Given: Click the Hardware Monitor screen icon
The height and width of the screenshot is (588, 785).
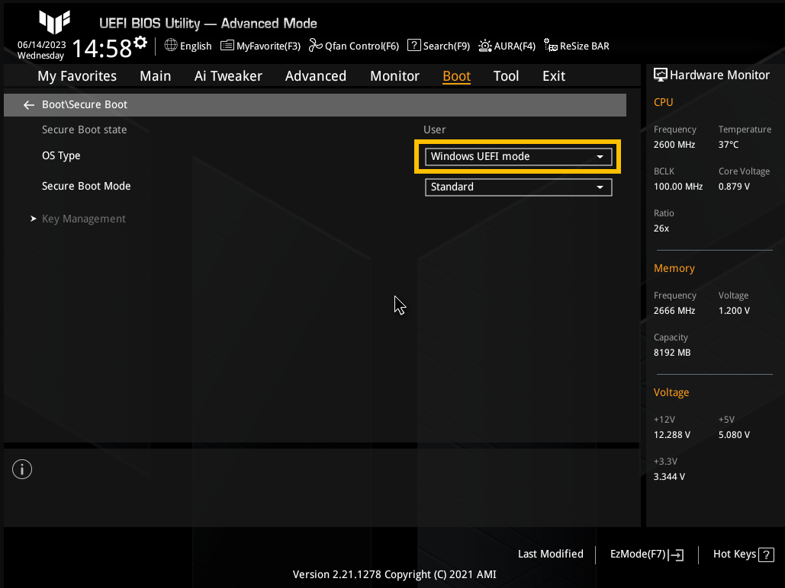Looking at the screenshot, I should pyautogui.click(x=661, y=75).
